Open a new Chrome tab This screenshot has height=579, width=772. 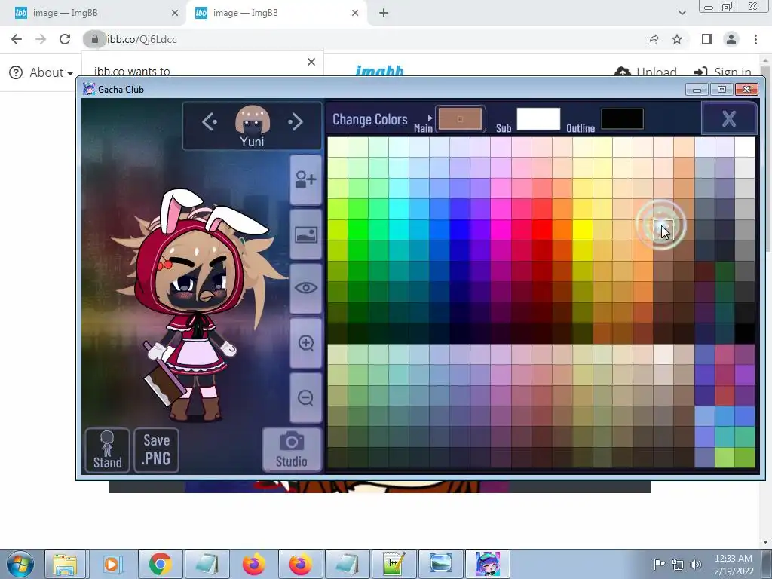tap(384, 13)
